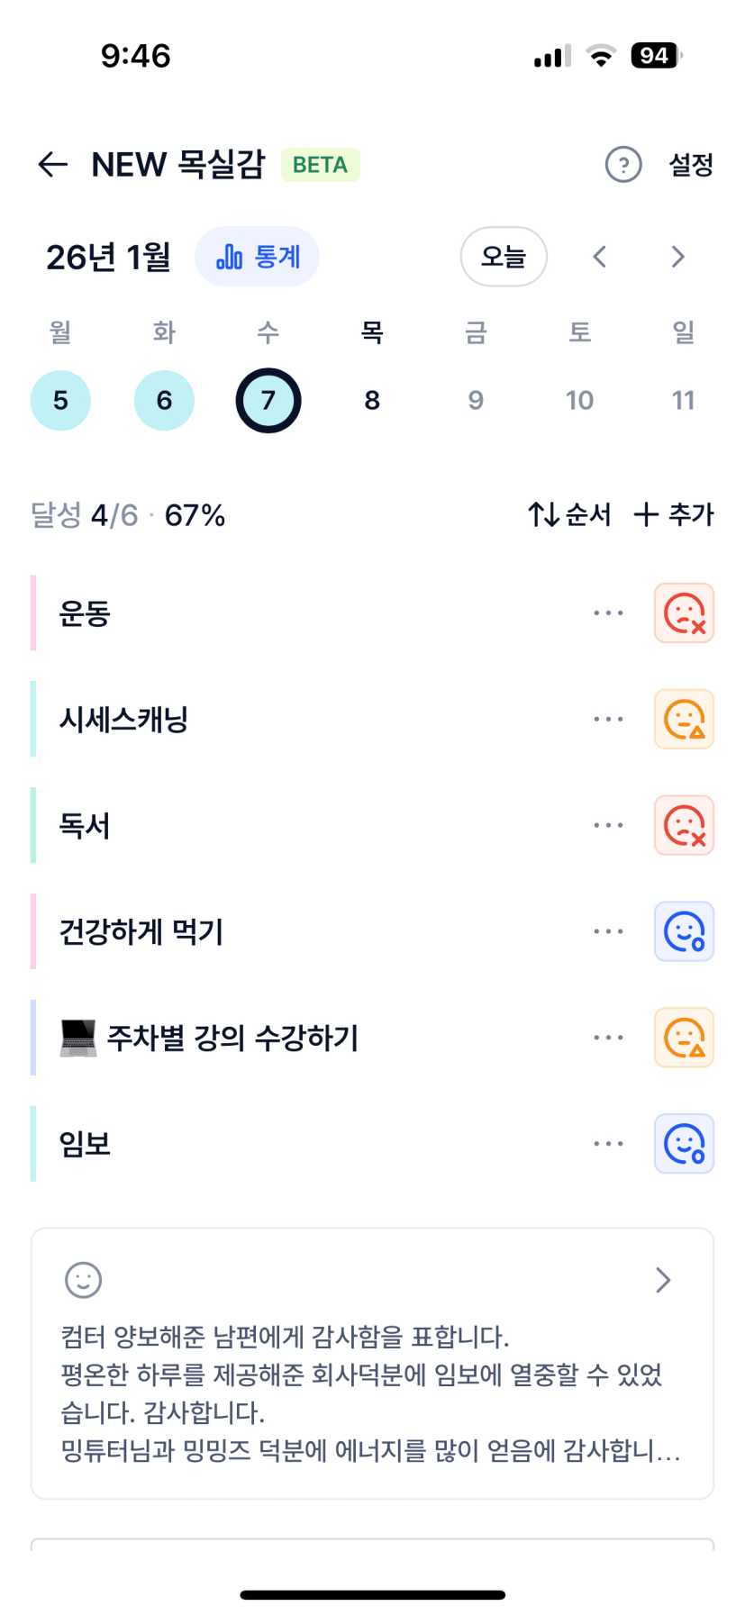This screenshot has height=1615, width=745.
Task: Tap the back arrow icon
Action: tap(53, 164)
